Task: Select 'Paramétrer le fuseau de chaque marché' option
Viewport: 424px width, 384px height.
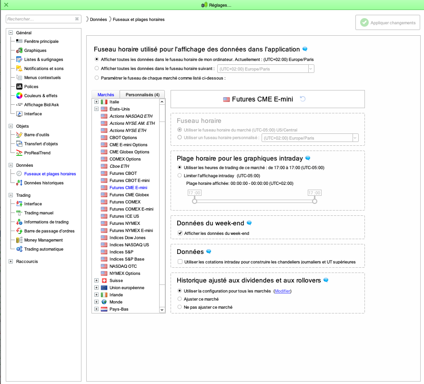Action: [x=97, y=78]
